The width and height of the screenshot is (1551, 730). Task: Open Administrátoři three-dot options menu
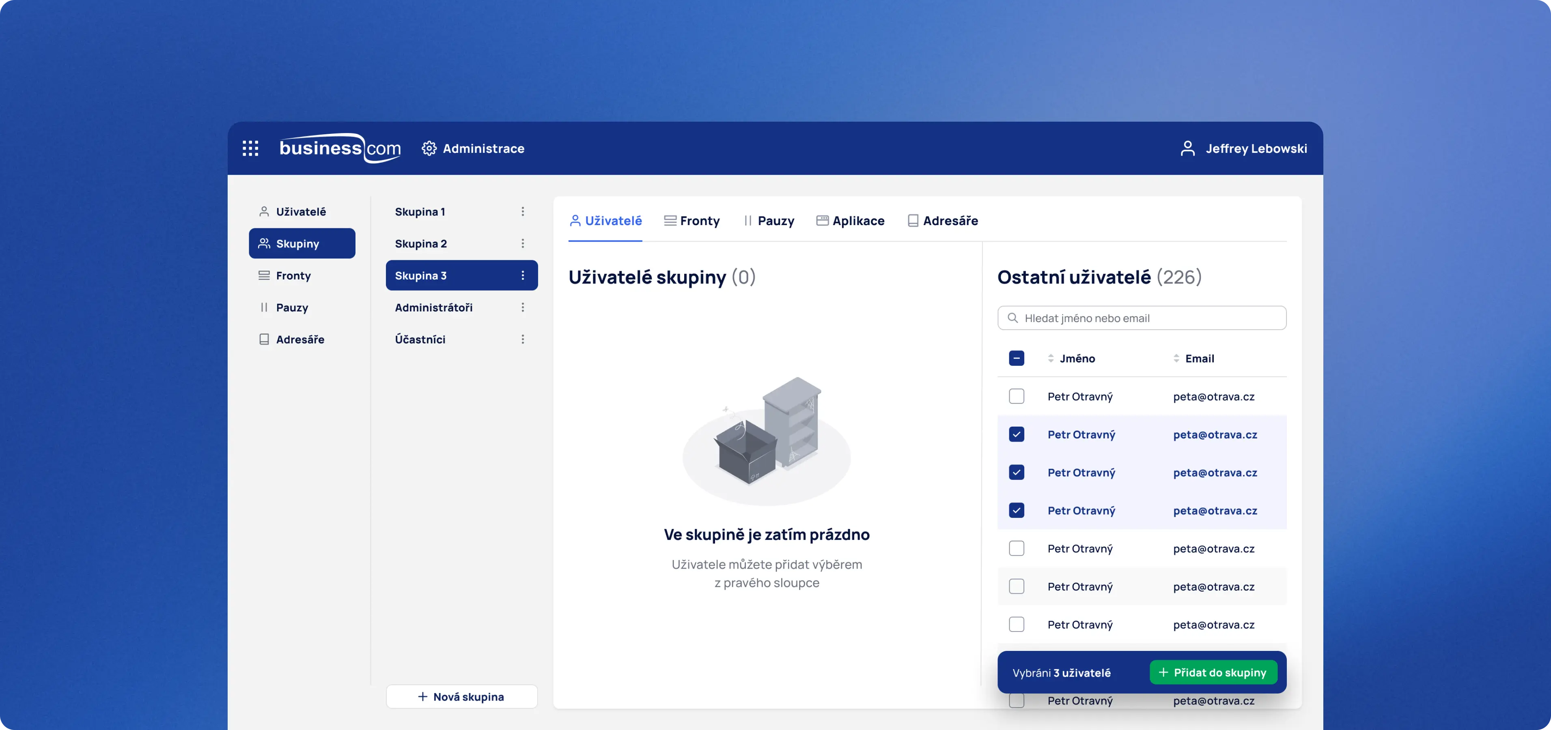coord(523,307)
